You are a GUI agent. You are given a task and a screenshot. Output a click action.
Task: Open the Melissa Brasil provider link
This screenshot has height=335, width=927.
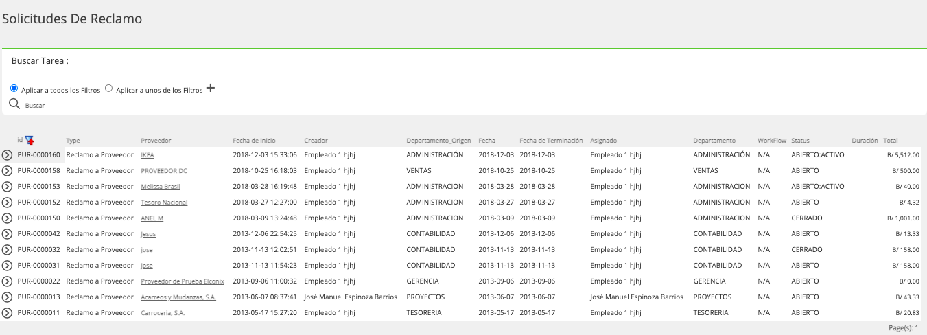(160, 187)
